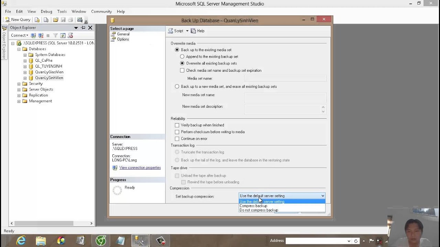Select the General page icon
The width and height of the screenshot is (440, 247).
(x=113, y=34)
